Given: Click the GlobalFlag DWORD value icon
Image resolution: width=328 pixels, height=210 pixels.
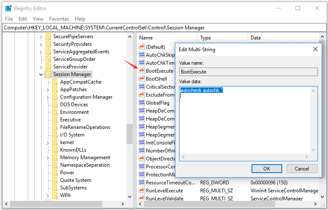Looking at the screenshot, I should 142,102.
